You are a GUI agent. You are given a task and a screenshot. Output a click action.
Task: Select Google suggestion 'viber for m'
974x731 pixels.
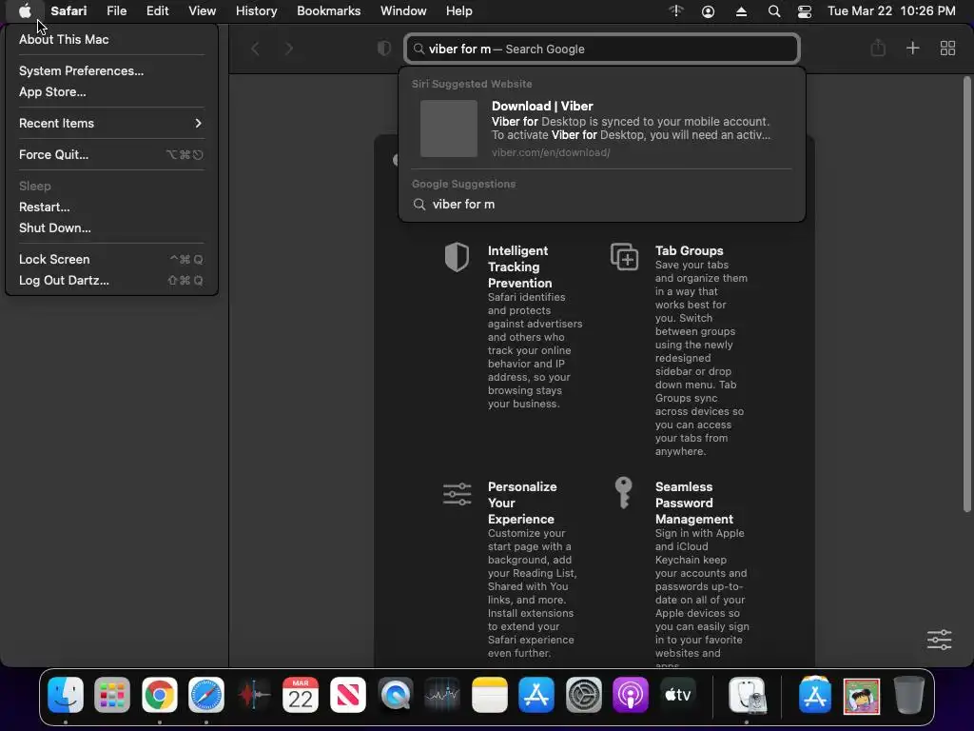click(x=602, y=205)
